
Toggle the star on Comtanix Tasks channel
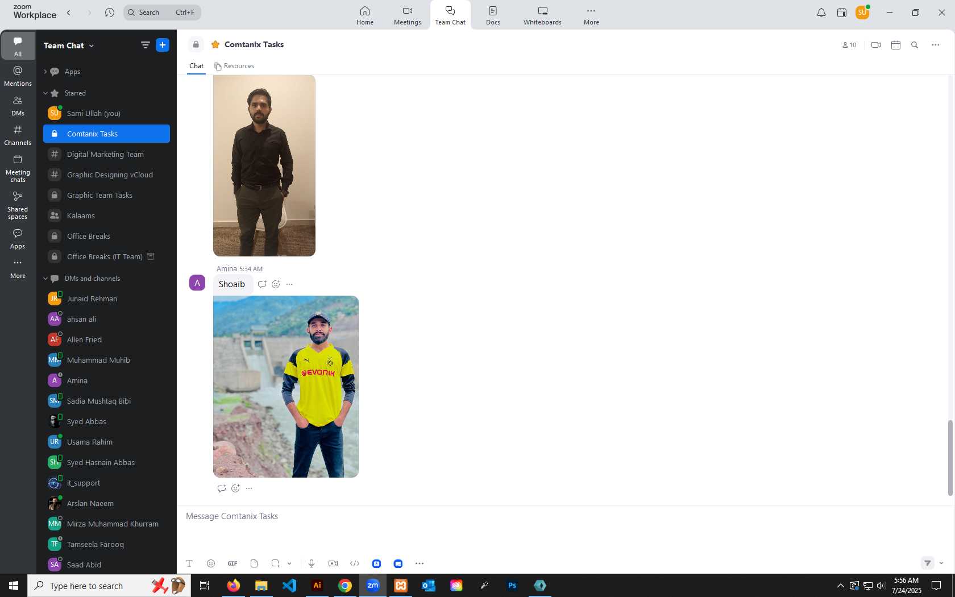click(215, 44)
